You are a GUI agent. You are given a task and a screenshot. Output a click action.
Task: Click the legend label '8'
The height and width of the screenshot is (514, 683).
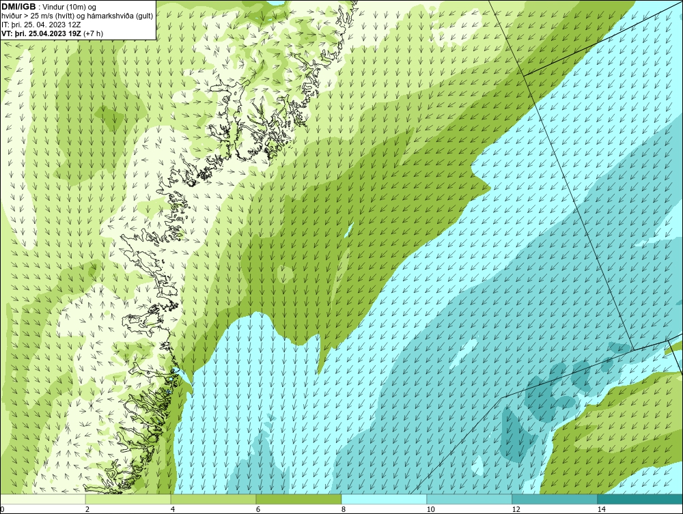click(x=344, y=509)
